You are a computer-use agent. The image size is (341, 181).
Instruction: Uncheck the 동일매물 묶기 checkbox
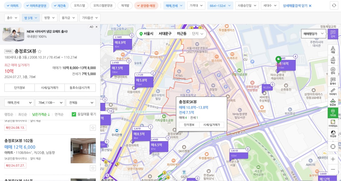[74, 114]
